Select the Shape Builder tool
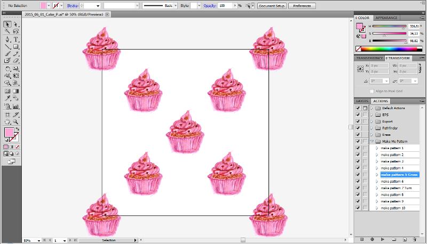 [x=7, y=83]
